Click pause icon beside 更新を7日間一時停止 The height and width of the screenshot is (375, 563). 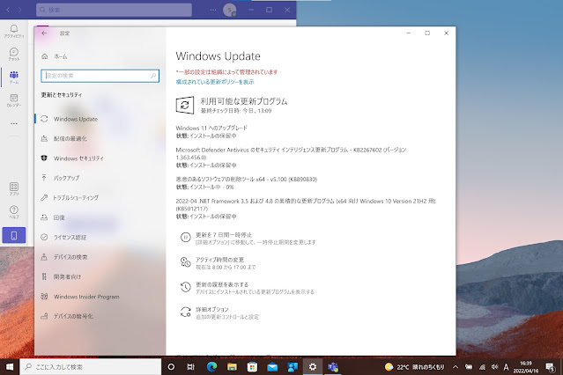click(185, 237)
